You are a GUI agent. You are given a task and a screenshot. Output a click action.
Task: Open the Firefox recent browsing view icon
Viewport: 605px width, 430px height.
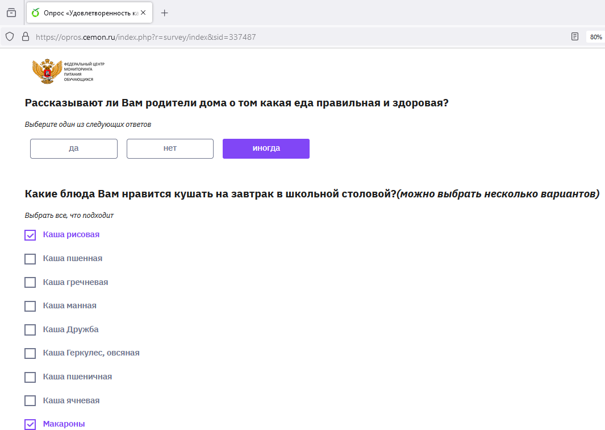tap(11, 13)
